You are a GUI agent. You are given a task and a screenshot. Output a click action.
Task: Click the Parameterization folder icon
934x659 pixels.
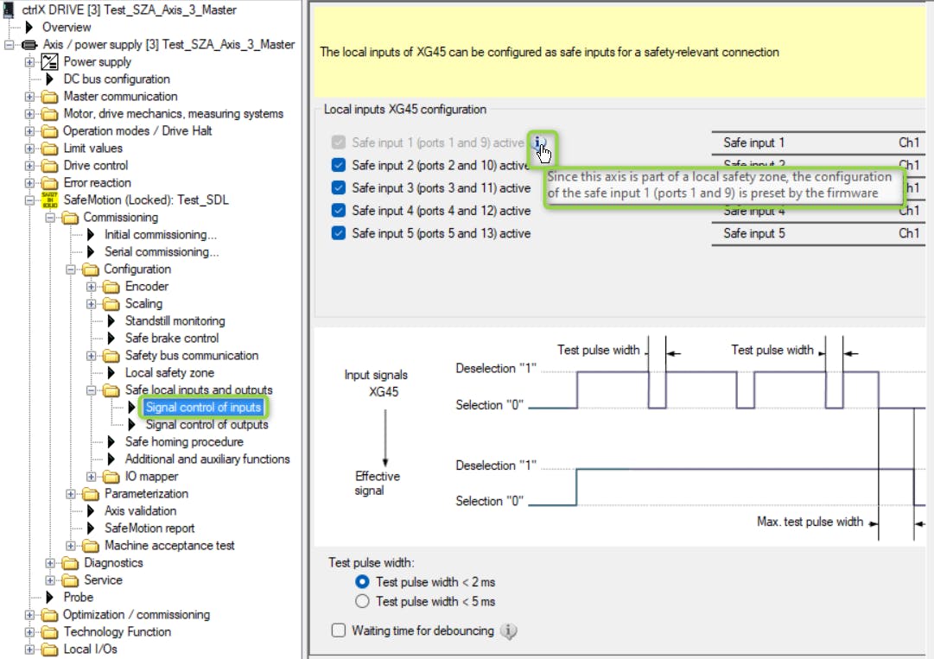(91, 493)
